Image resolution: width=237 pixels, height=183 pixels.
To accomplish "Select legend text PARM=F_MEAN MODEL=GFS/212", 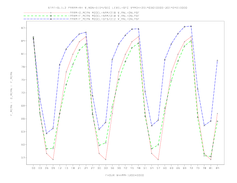I will coord(93,19).
